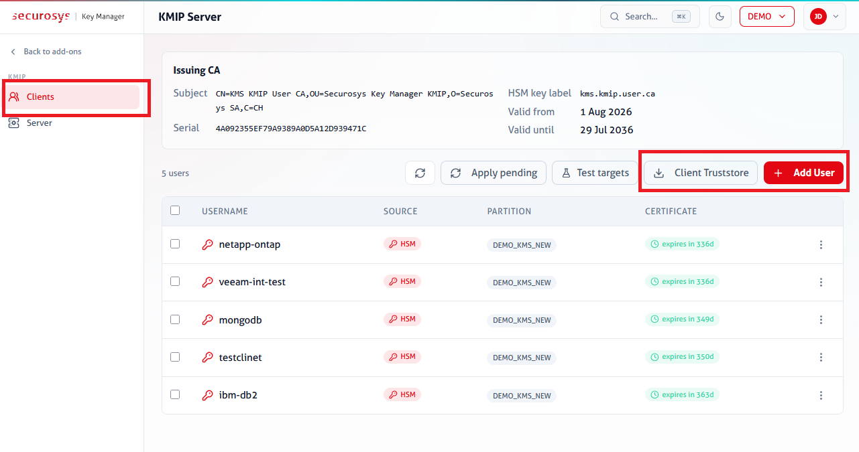Click the refresh icon button beside Apply pending

click(420, 173)
